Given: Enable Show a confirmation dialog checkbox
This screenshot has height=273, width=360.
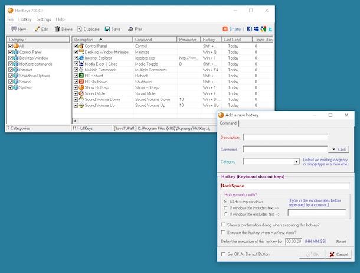Looking at the screenshot, I should click(x=223, y=225).
